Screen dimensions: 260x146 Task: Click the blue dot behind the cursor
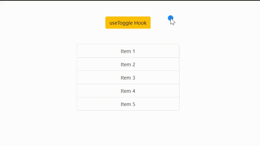click(x=170, y=18)
